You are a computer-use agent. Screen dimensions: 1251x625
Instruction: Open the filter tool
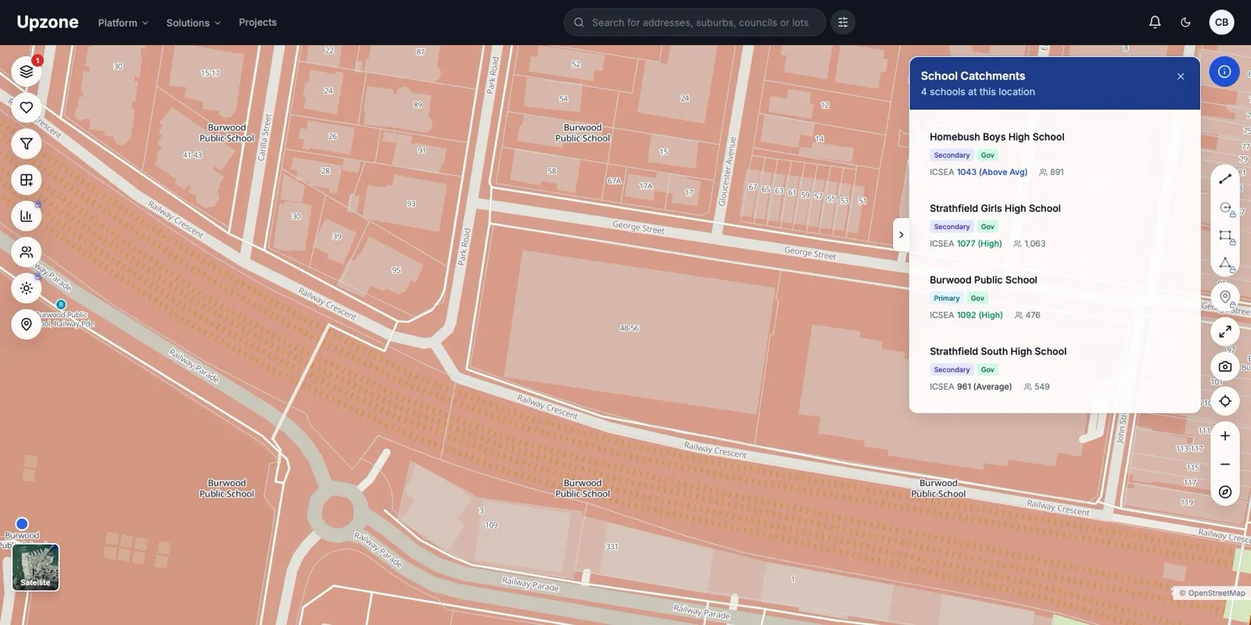27,144
